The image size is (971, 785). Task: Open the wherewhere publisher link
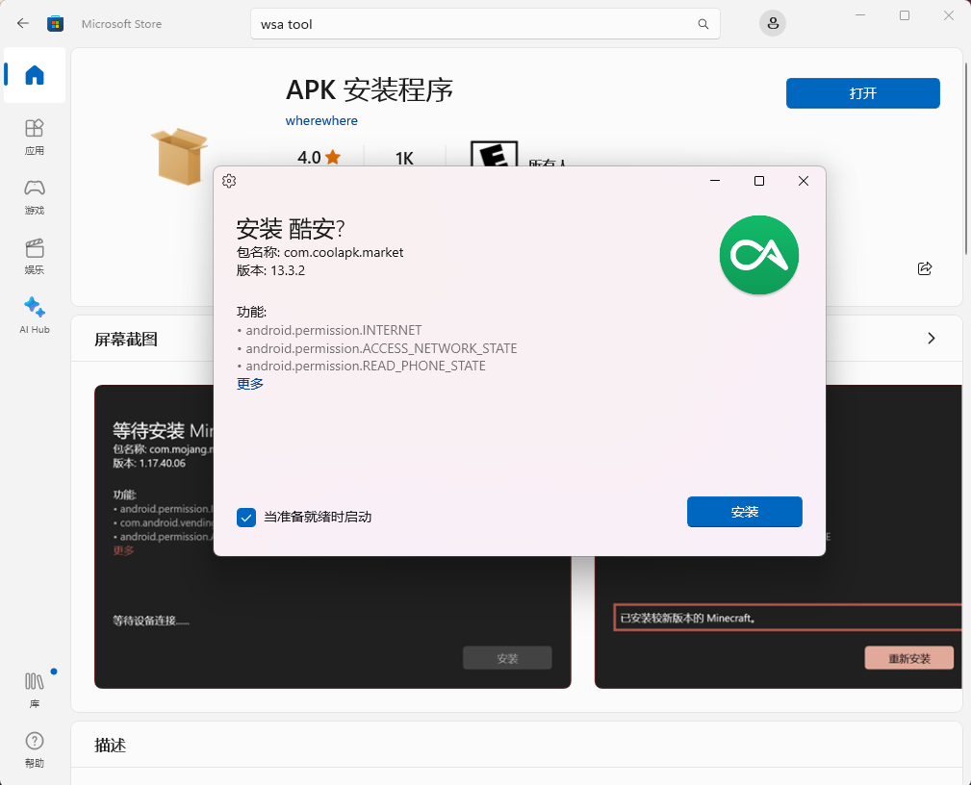(321, 120)
